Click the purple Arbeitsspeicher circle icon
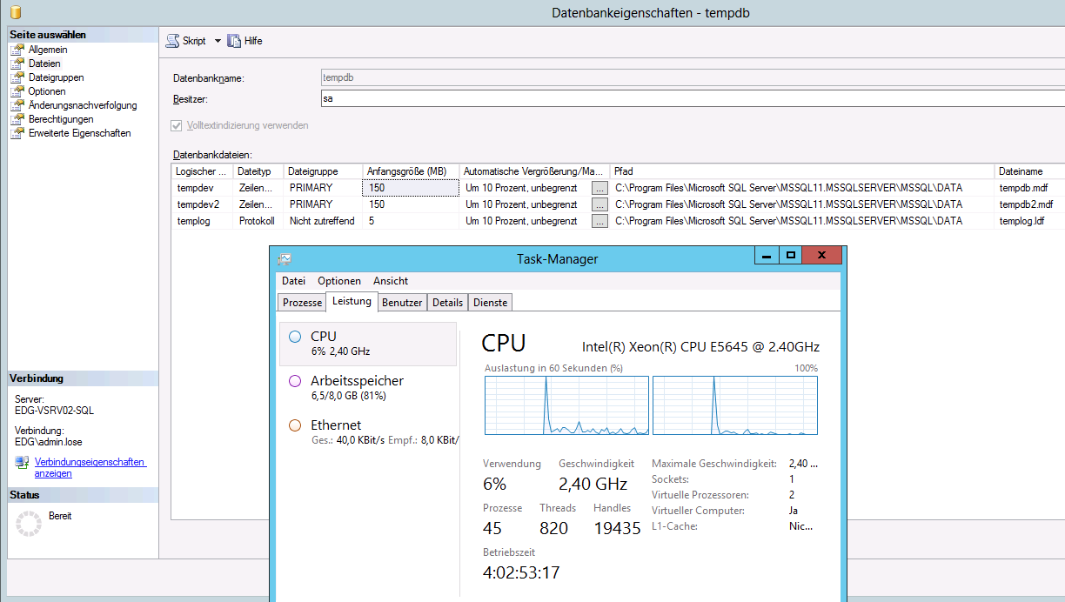 click(295, 381)
